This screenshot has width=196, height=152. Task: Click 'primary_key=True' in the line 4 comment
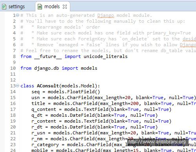click(x=169, y=33)
